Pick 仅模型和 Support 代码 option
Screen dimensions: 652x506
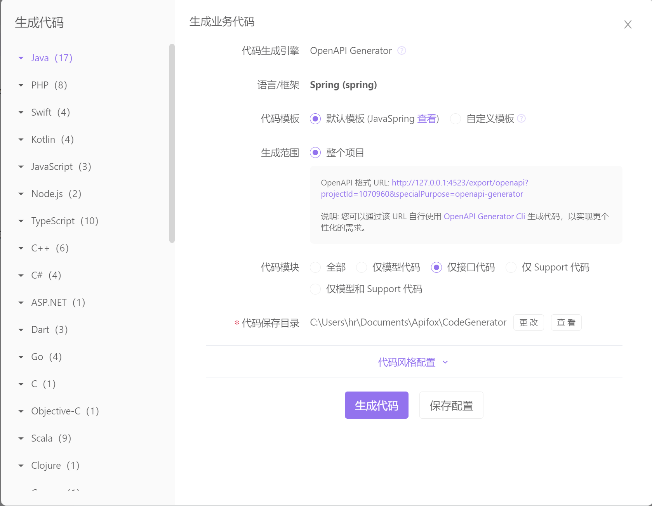click(315, 289)
